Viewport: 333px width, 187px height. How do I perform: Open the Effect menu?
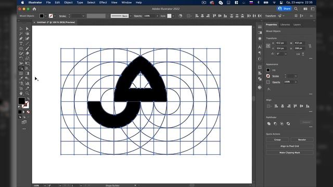103,3
